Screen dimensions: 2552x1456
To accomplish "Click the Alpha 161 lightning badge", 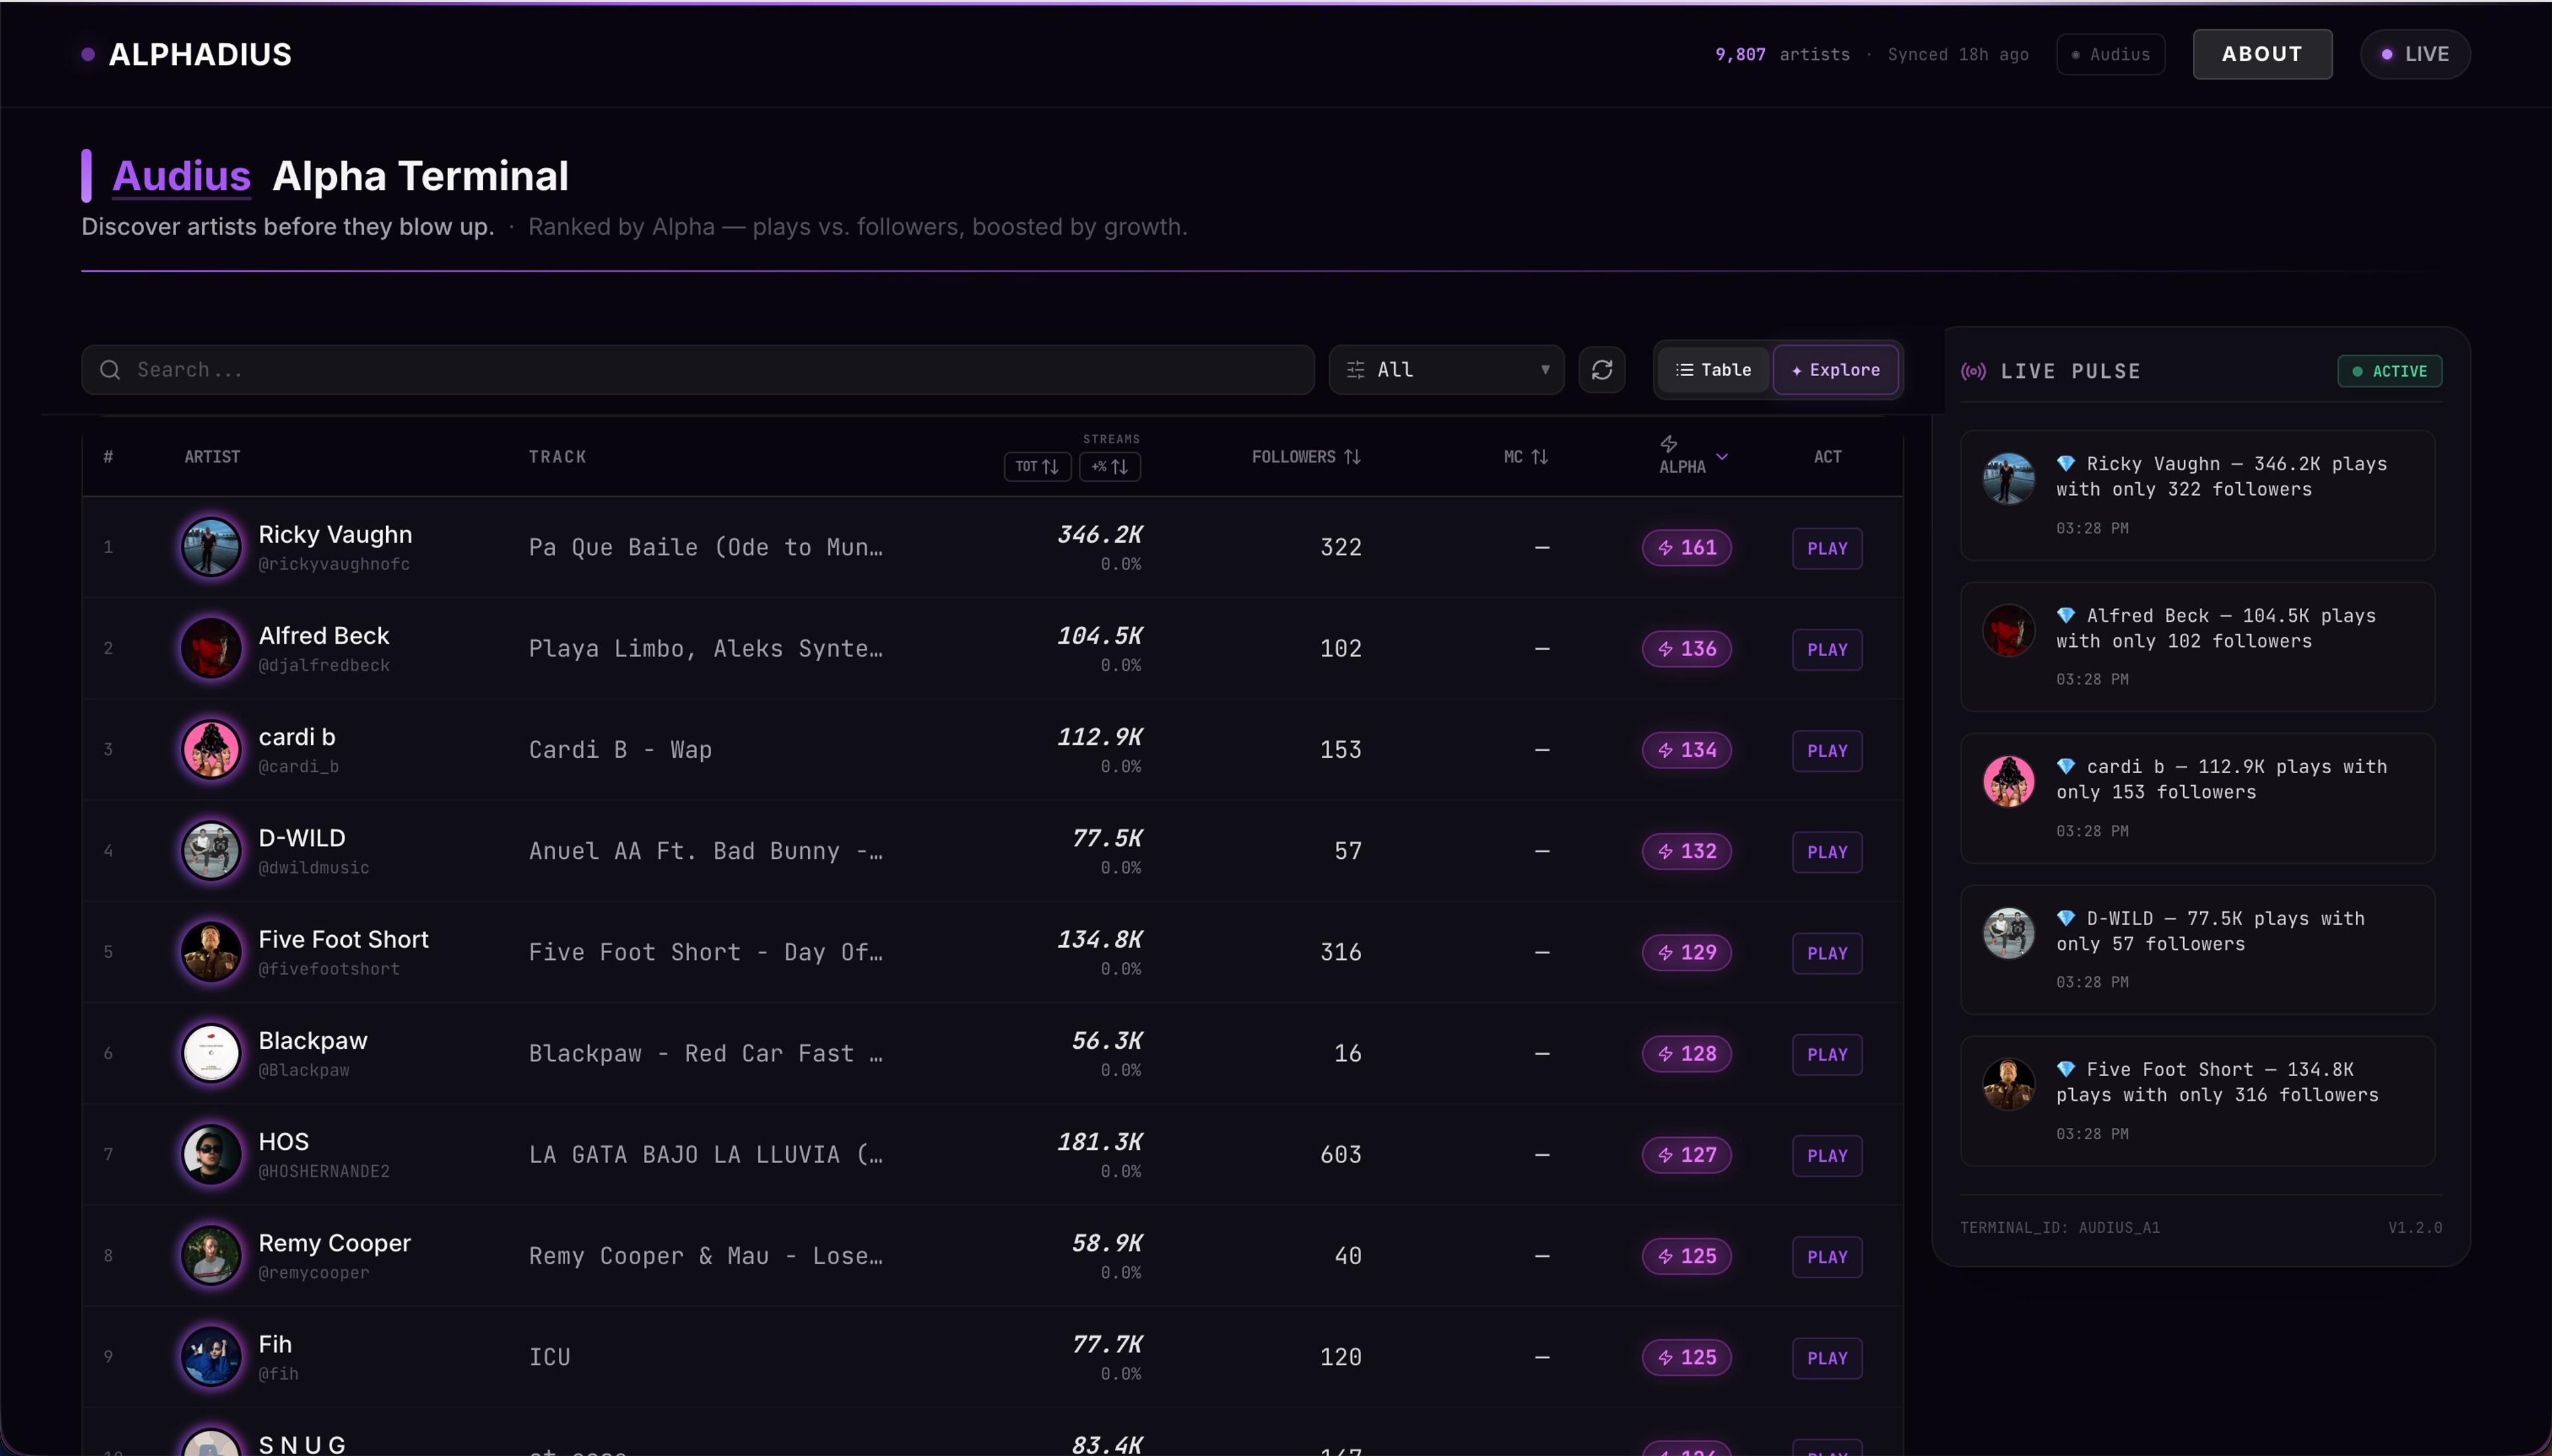I will click(1685, 548).
